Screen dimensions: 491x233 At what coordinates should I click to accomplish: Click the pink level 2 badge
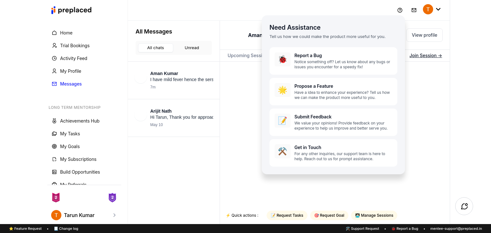coord(56,198)
